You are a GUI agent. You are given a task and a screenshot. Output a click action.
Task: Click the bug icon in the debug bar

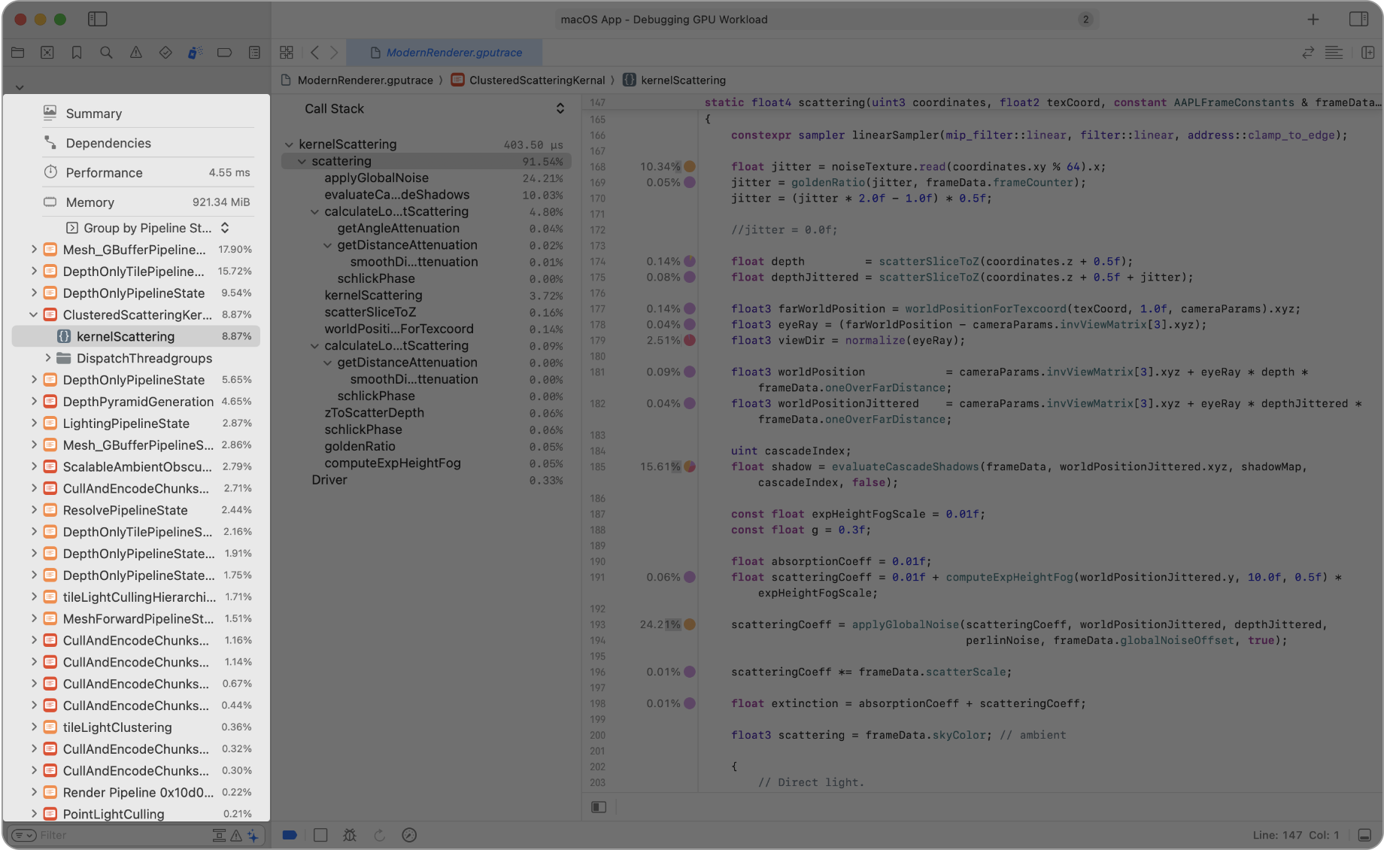tap(350, 835)
